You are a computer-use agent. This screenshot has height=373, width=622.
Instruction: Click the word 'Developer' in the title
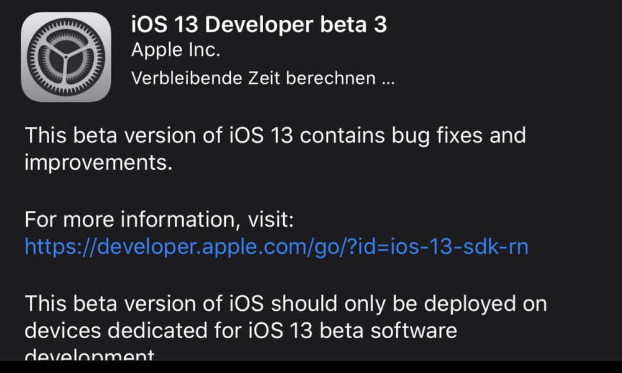click(259, 25)
